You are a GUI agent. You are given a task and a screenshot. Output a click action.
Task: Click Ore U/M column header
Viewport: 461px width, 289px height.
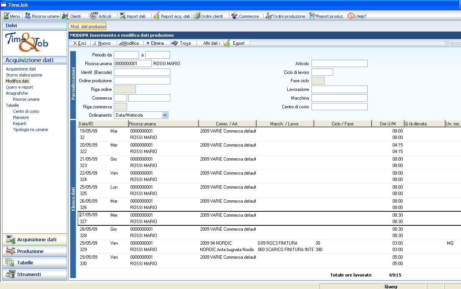click(388, 123)
